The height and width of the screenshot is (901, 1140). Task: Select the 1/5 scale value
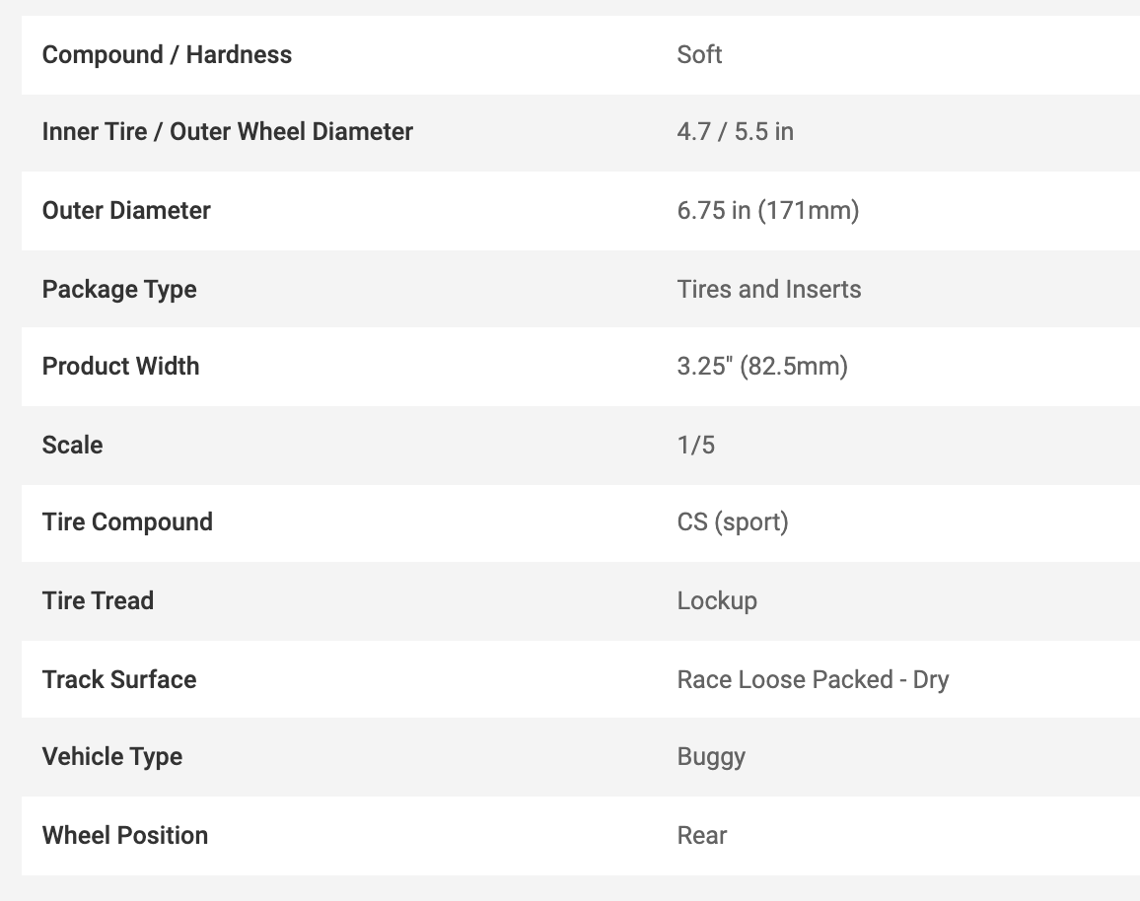[x=695, y=445]
